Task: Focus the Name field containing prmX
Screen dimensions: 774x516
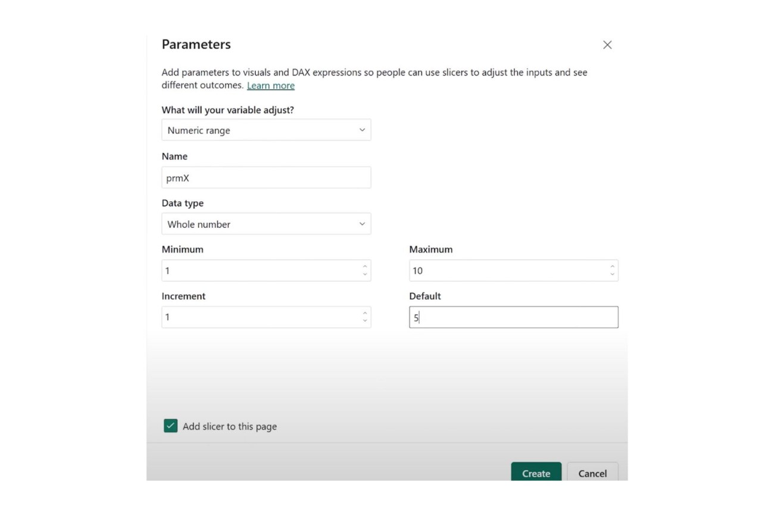Action: pos(266,177)
